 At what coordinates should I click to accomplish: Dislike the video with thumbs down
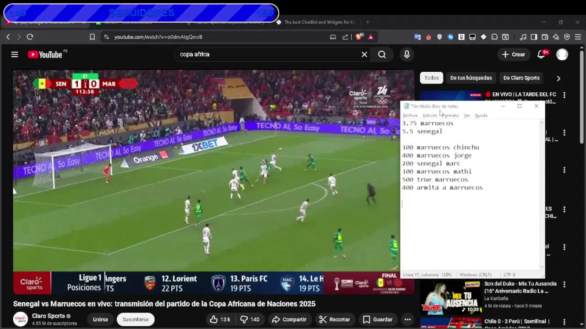click(x=250, y=319)
